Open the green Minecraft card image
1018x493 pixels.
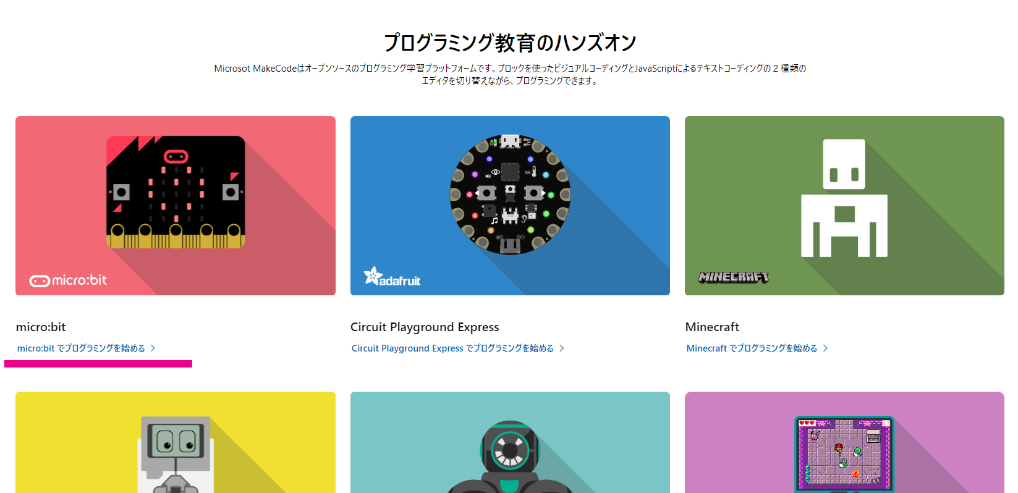click(844, 206)
